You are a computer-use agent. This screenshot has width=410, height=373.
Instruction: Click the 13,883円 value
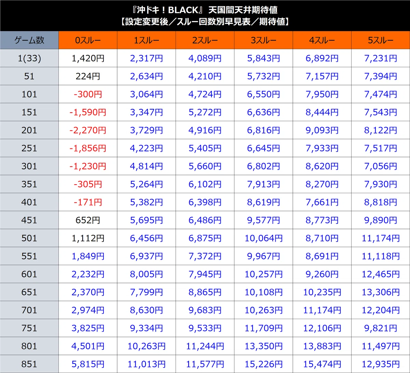pyautogui.click(x=322, y=346)
